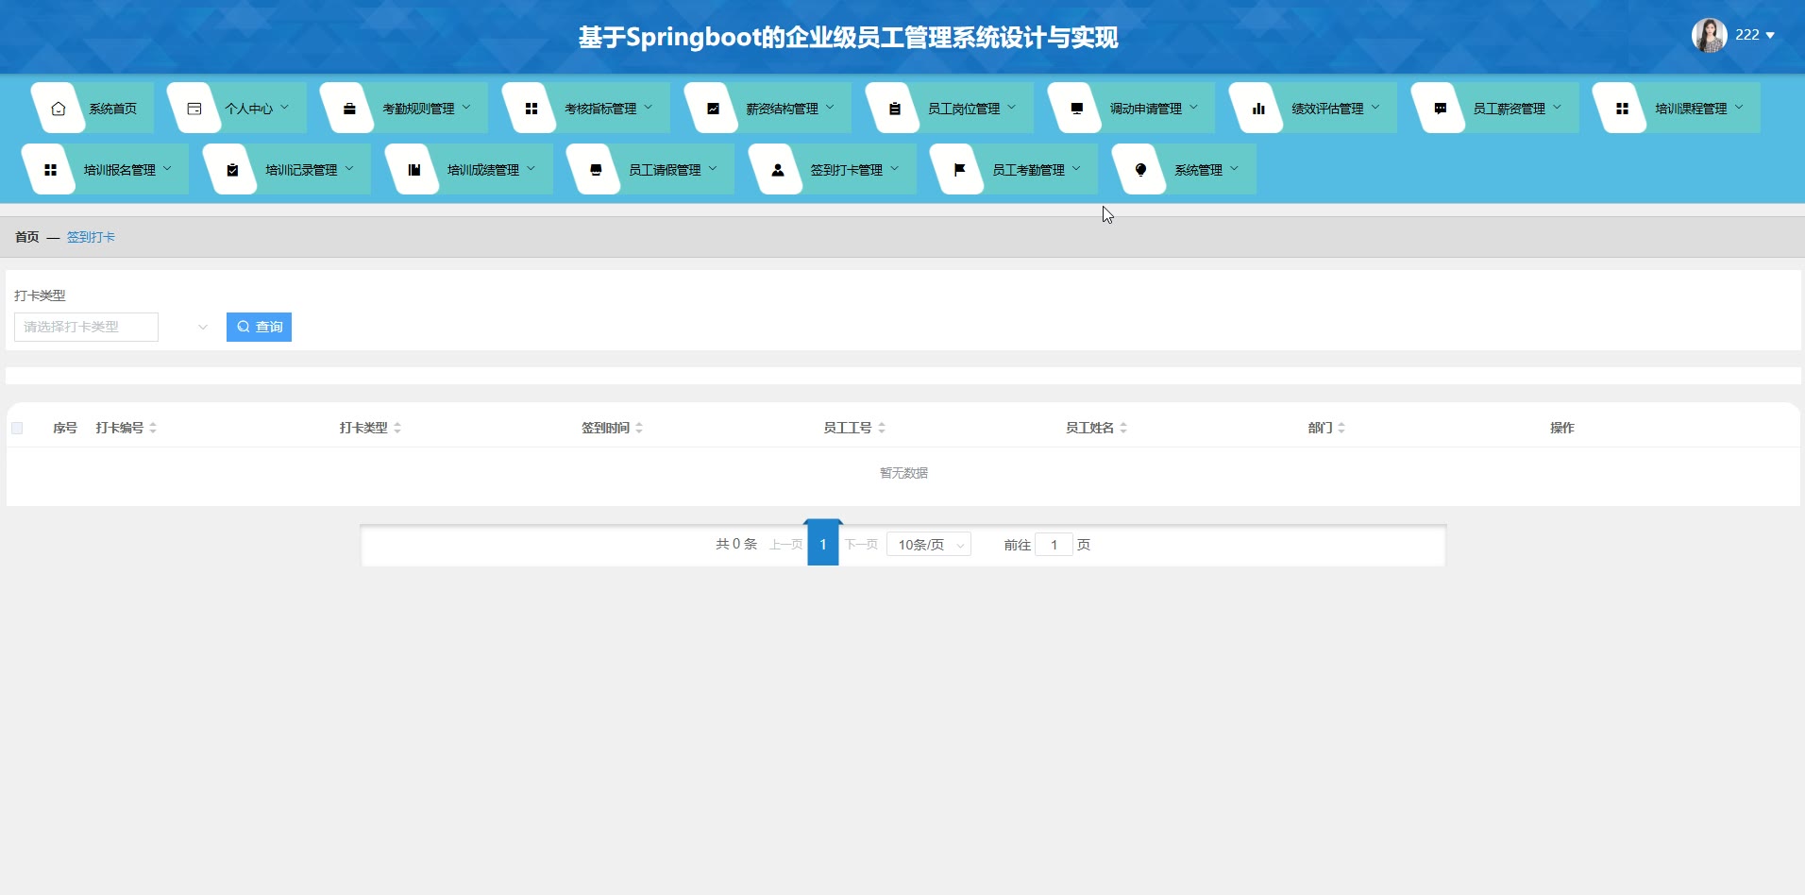This screenshot has height=895, width=1805.
Task: Click the lightbulb icon for 系统管理
Action: pyautogui.click(x=1140, y=170)
